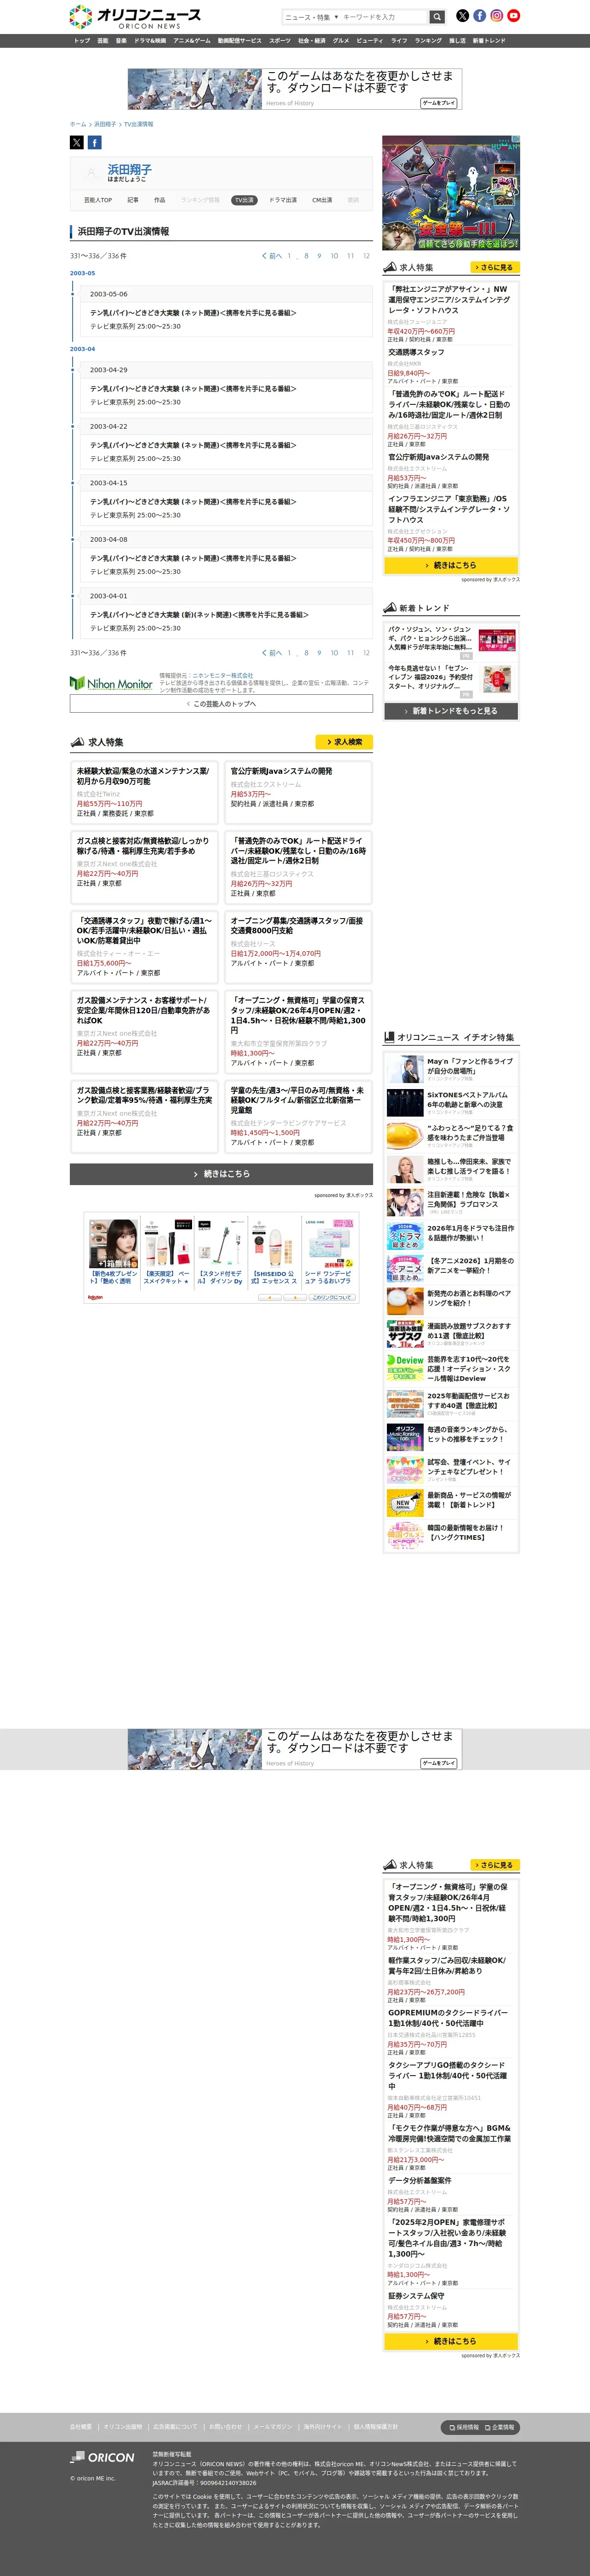Open 新着トレンド in the navigation bar
Screen dimensions: 590x2576
pyautogui.click(x=489, y=41)
